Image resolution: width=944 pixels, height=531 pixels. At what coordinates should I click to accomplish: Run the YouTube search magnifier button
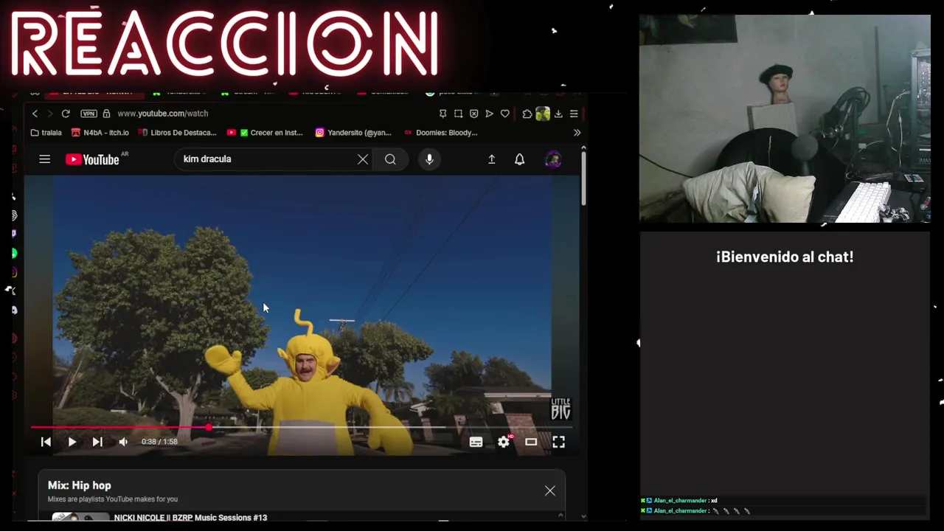click(390, 159)
